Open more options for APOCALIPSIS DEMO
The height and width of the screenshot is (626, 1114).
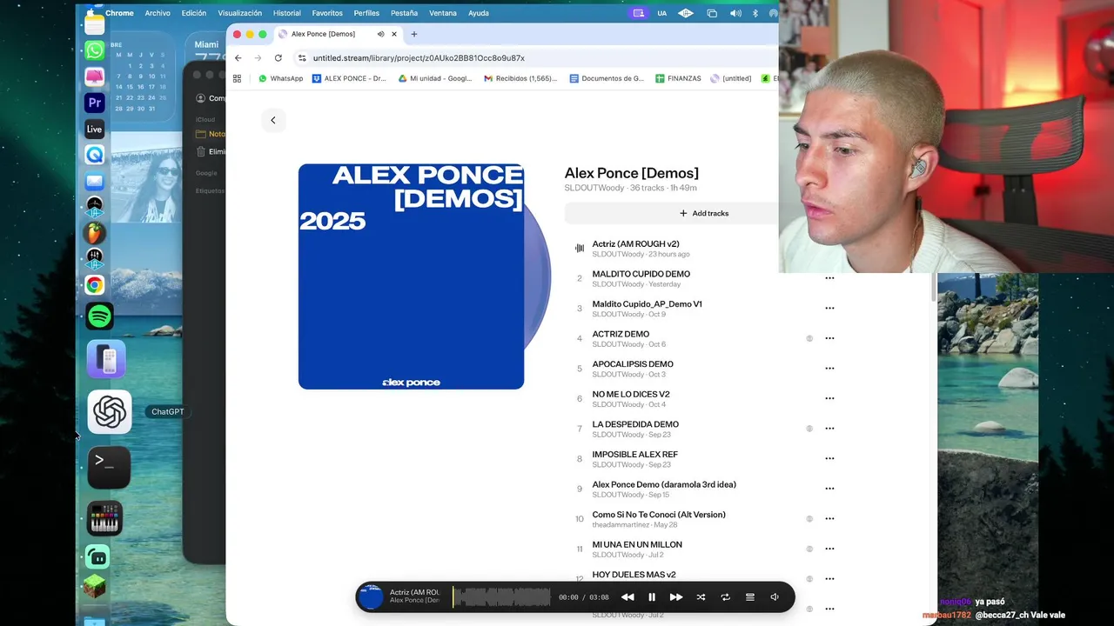tap(829, 369)
